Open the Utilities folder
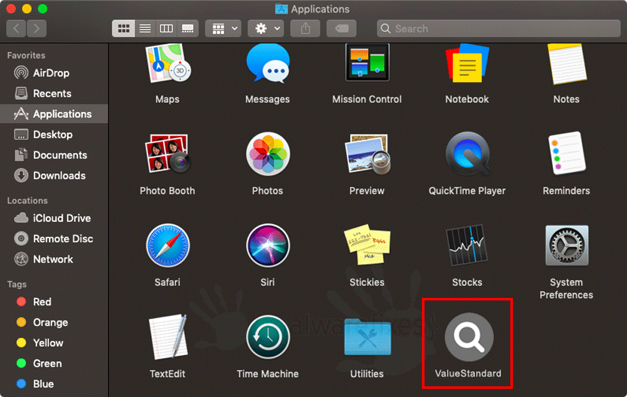 pos(367,337)
